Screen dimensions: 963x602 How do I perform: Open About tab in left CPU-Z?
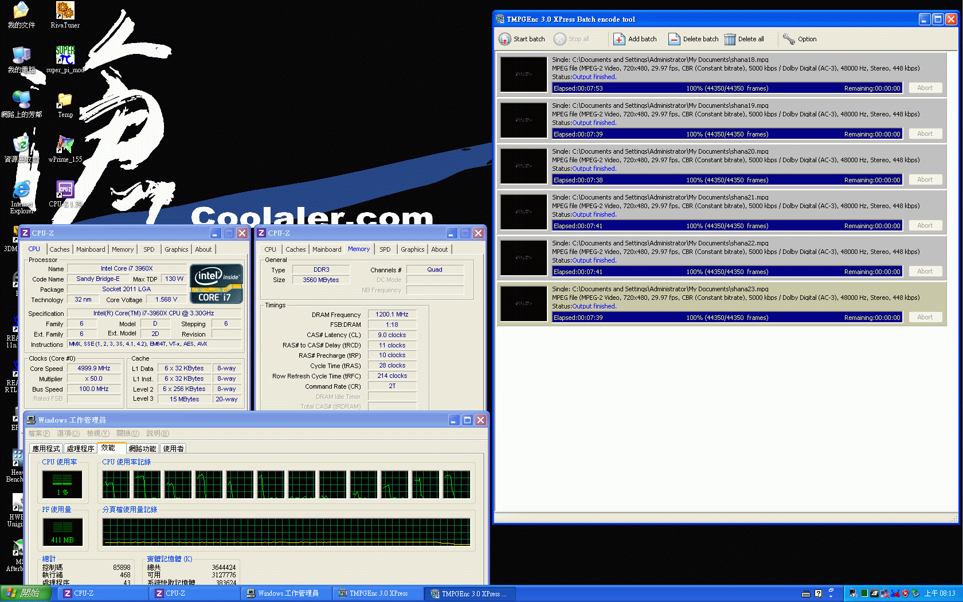tap(203, 249)
